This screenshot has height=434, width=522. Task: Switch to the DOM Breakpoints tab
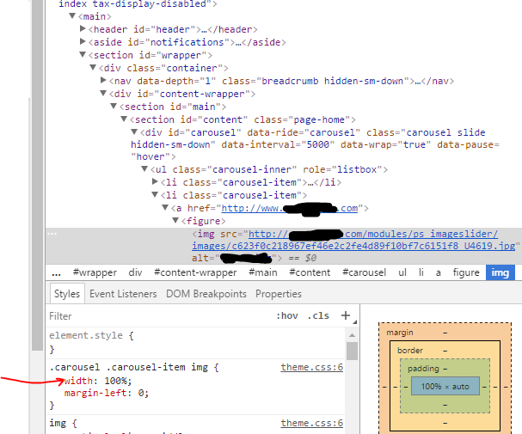click(206, 294)
